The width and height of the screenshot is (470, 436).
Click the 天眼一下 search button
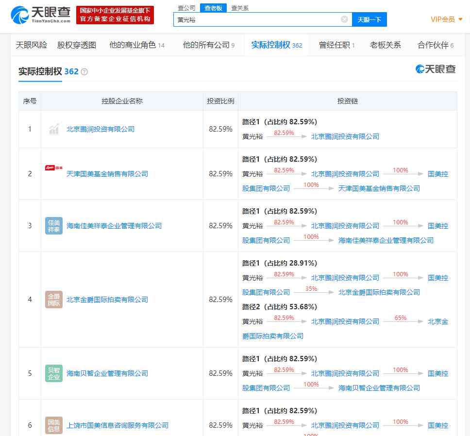click(x=369, y=19)
